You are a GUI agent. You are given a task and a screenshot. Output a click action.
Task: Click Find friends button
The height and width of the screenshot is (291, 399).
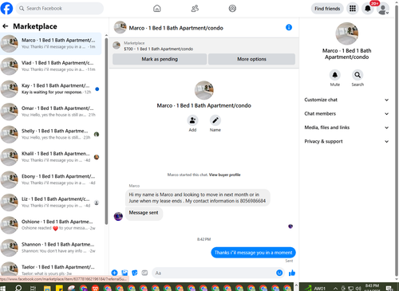(x=327, y=9)
